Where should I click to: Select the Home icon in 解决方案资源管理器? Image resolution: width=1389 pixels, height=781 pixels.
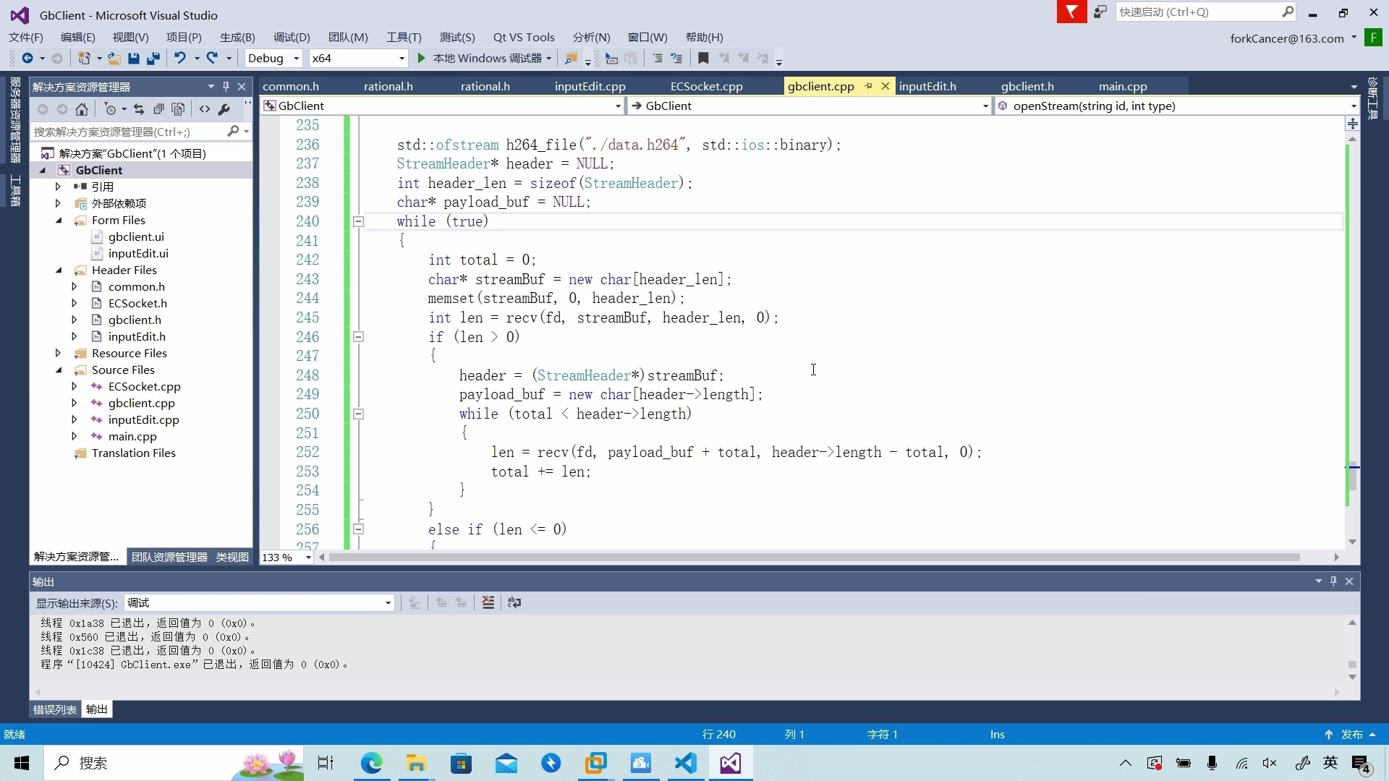click(x=81, y=108)
